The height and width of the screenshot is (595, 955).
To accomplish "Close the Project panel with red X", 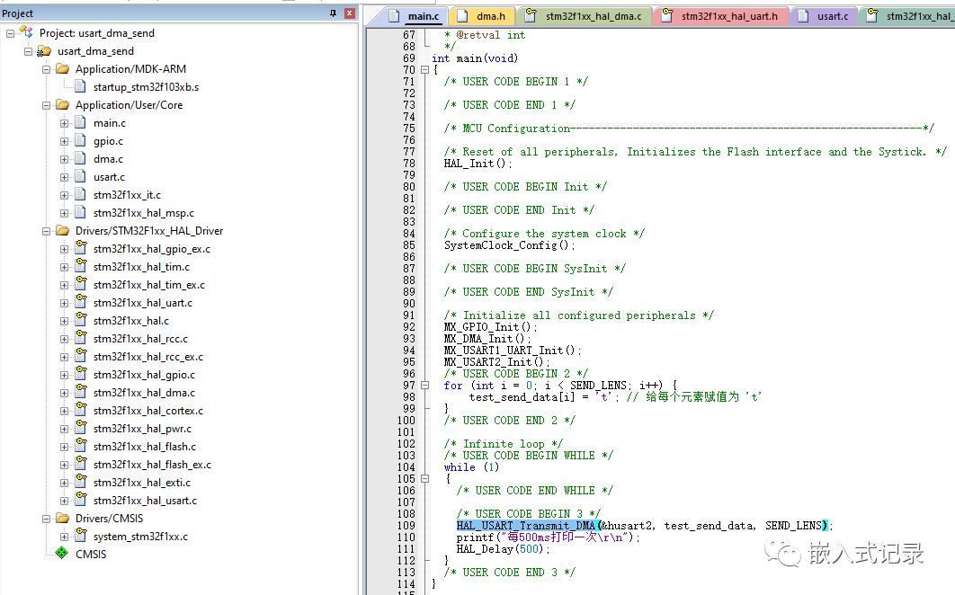I will (350, 13).
